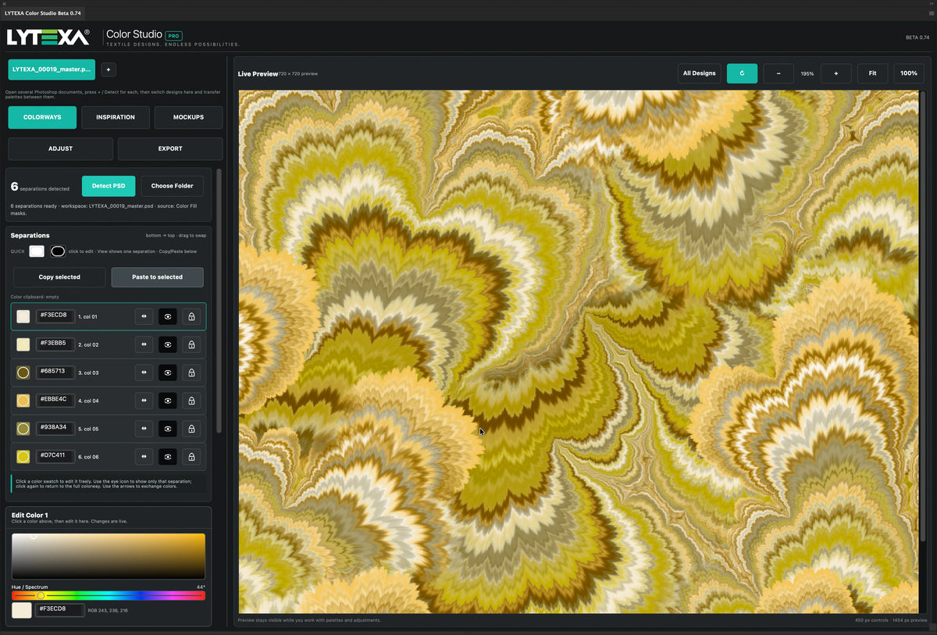Edit the col 01 color swatch
Image resolution: width=937 pixels, height=635 pixels.
(23, 316)
